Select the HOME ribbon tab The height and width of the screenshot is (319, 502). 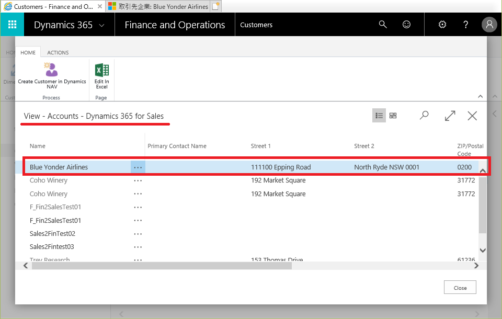(x=28, y=52)
